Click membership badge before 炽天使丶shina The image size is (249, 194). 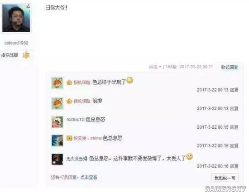[69, 138]
